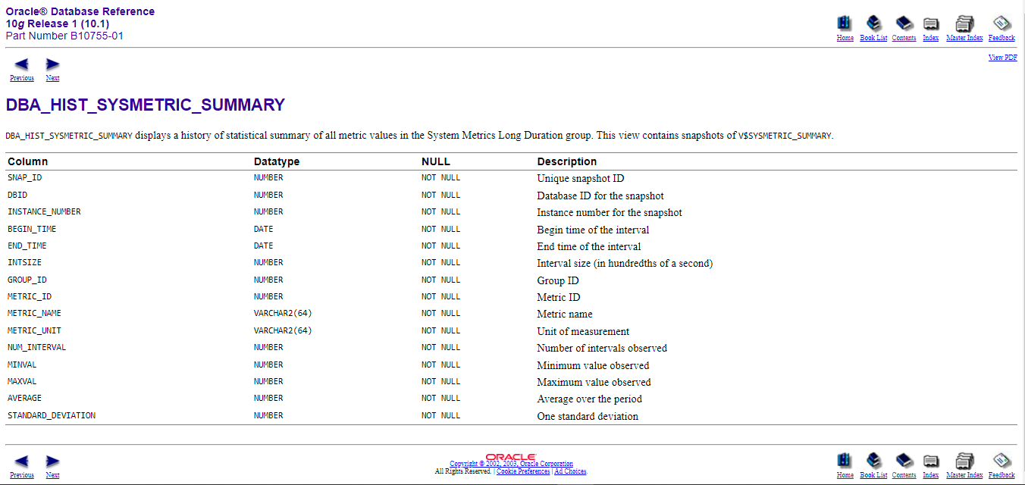1025x485 pixels.
Task: Open the top Book List icon
Action: coord(873,23)
